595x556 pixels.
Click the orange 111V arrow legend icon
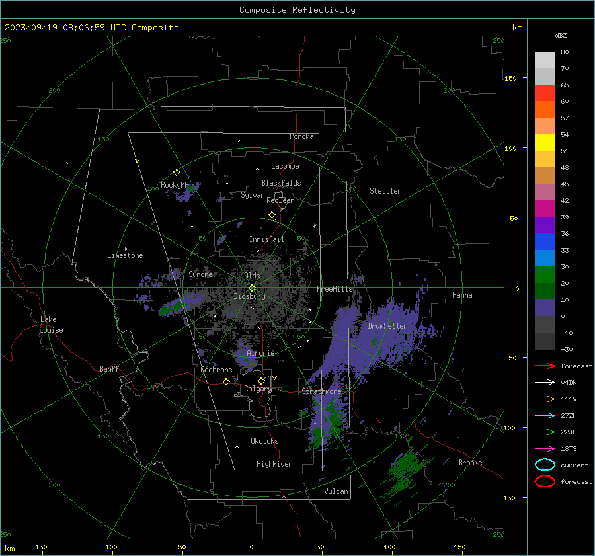545,399
